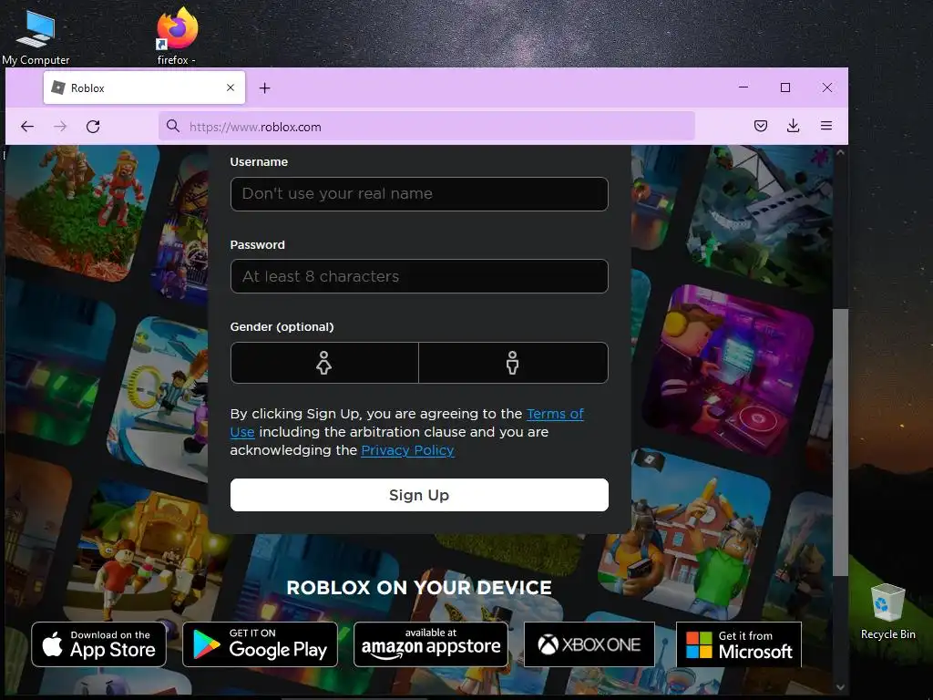
Task: Open the Xbox One badge
Action: 590,644
